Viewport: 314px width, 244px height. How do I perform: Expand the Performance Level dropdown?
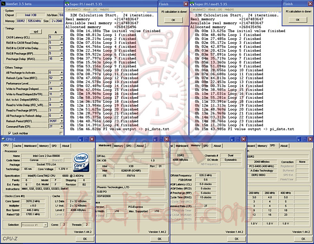tap(62, 83)
